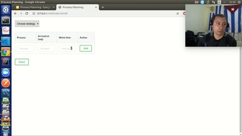
Task: Focus the address bar URL
Action: click(52, 14)
